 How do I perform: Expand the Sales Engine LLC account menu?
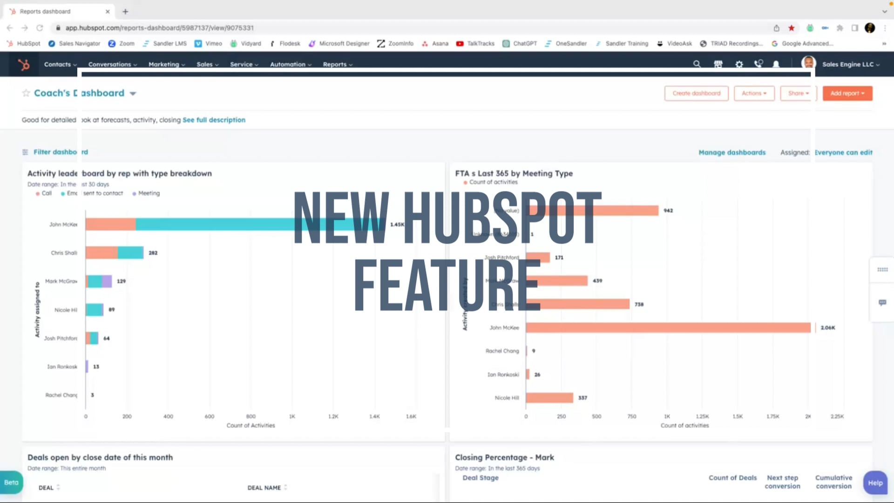(850, 64)
